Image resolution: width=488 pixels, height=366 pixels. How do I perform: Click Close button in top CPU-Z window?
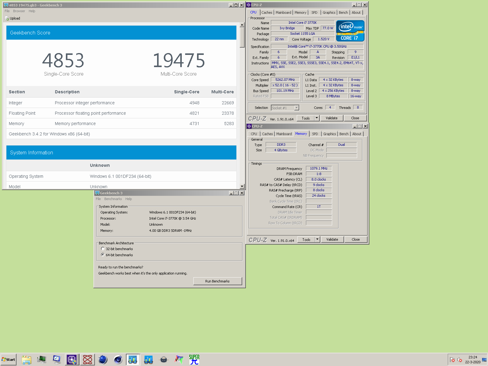point(355,118)
